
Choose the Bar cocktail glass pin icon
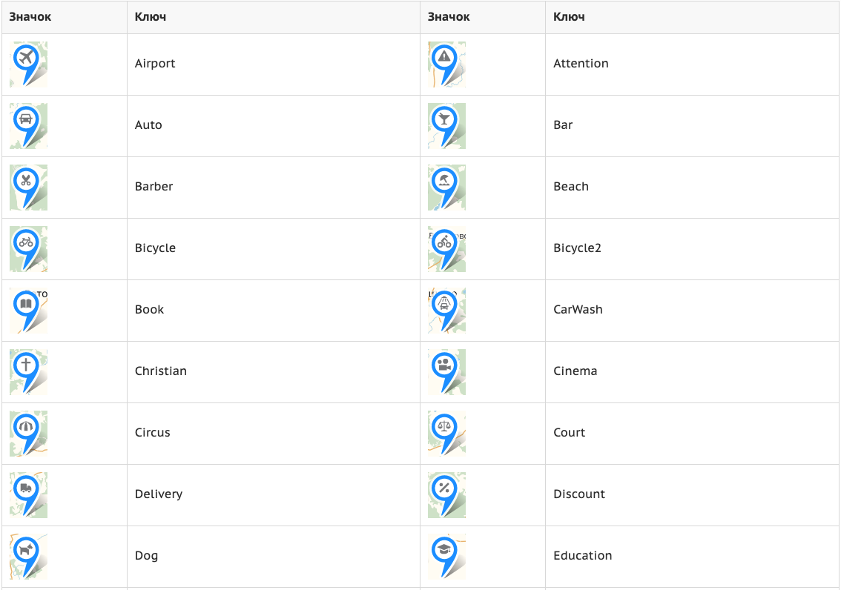coord(446,126)
